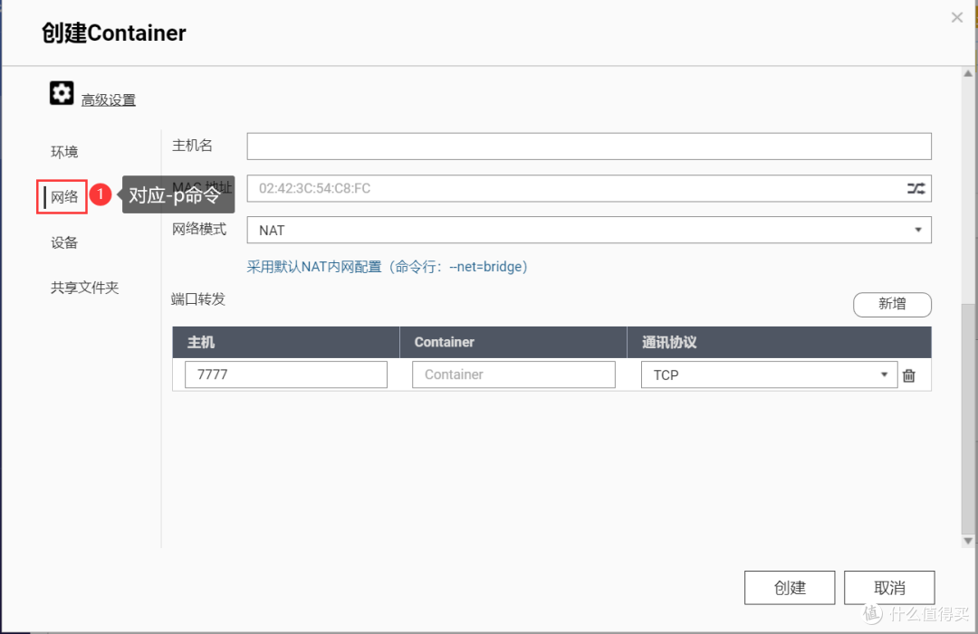Click the 通讯协议 column header
Viewport: 978px width, 634px height.
coord(780,342)
